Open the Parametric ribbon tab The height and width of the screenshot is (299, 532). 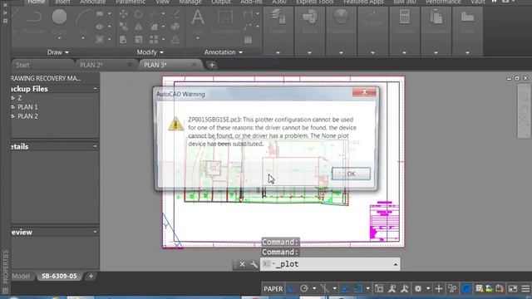(x=131, y=2)
